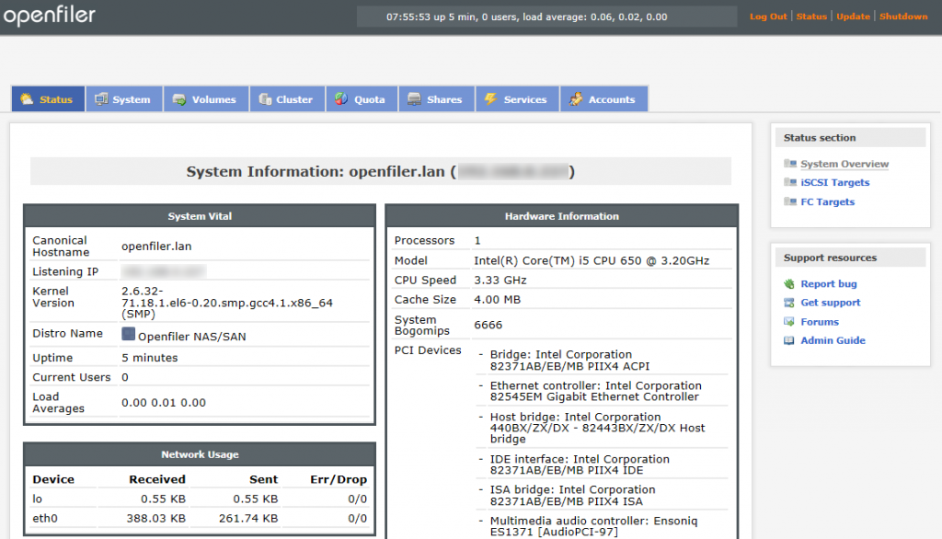Click the Cache Size value 4.00 MB
The image size is (942, 539).
[497, 299]
